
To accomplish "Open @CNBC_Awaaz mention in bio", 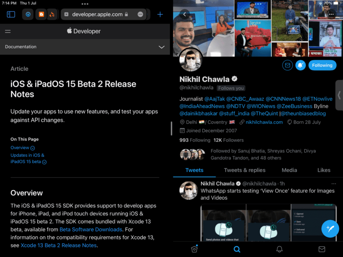I will pyautogui.click(x=245, y=99).
